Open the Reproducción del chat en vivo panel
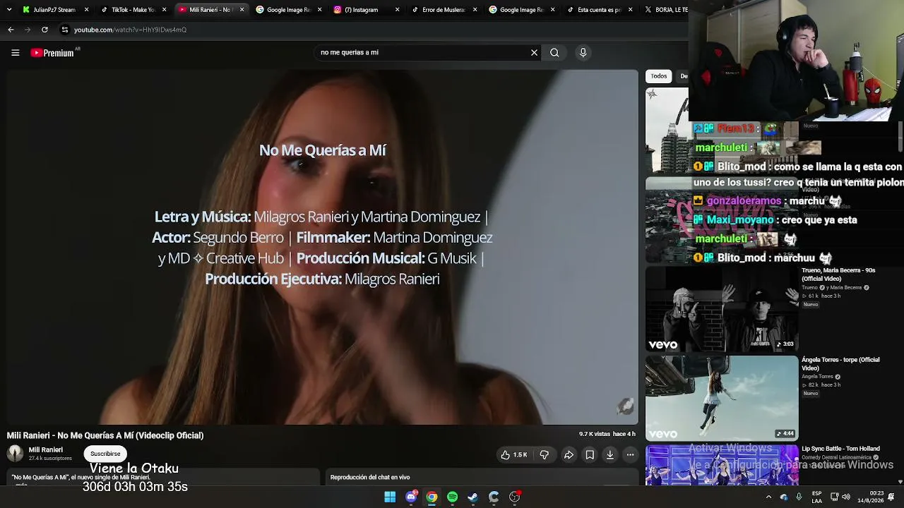This screenshot has height=508, width=904. click(481, 478)
